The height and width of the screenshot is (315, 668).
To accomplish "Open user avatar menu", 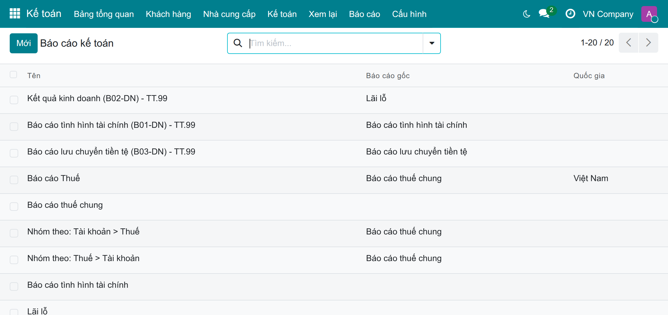I will (649, 14).
